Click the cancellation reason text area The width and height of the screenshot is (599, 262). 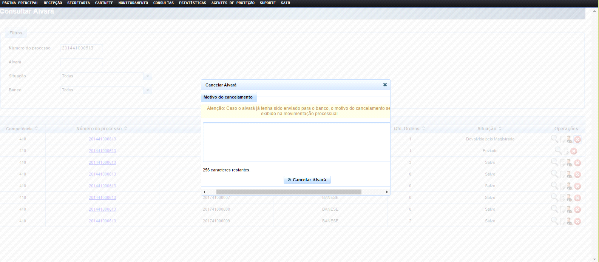(296, 142)
